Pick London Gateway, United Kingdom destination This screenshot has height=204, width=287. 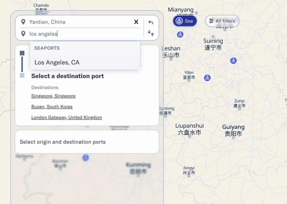point(67,117)
